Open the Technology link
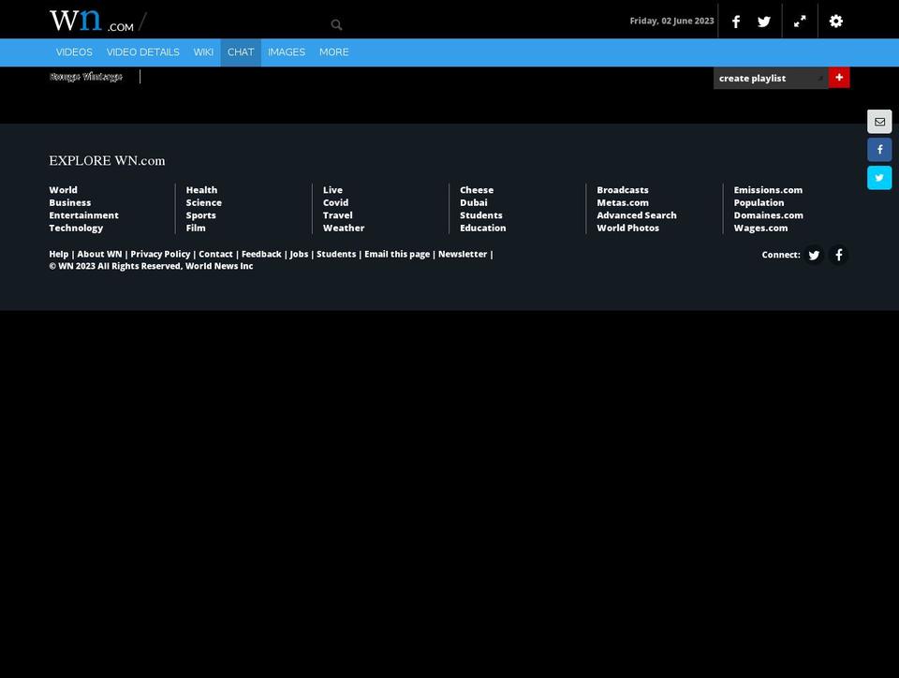Viewport: 899px width, 678px height. pos(76,228)
